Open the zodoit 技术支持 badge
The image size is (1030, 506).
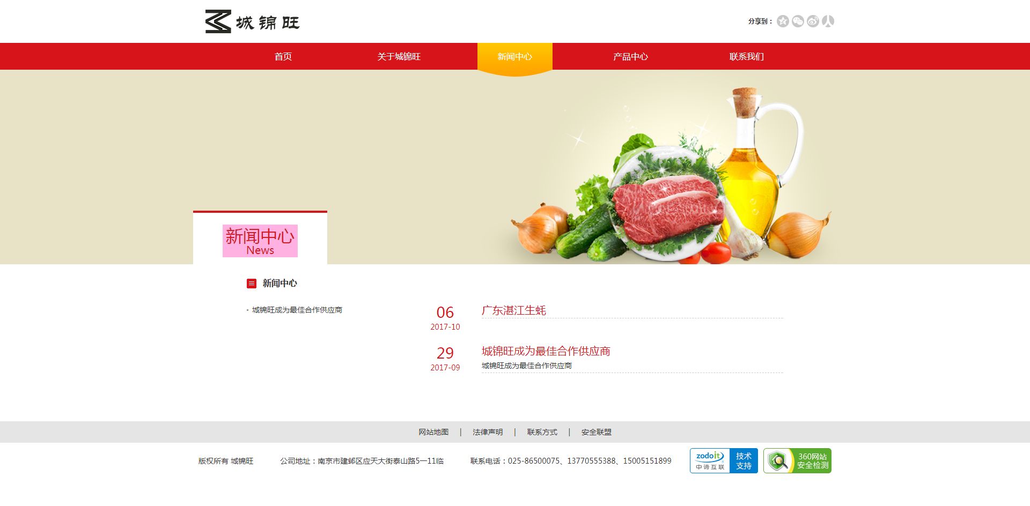click(724, 461)
